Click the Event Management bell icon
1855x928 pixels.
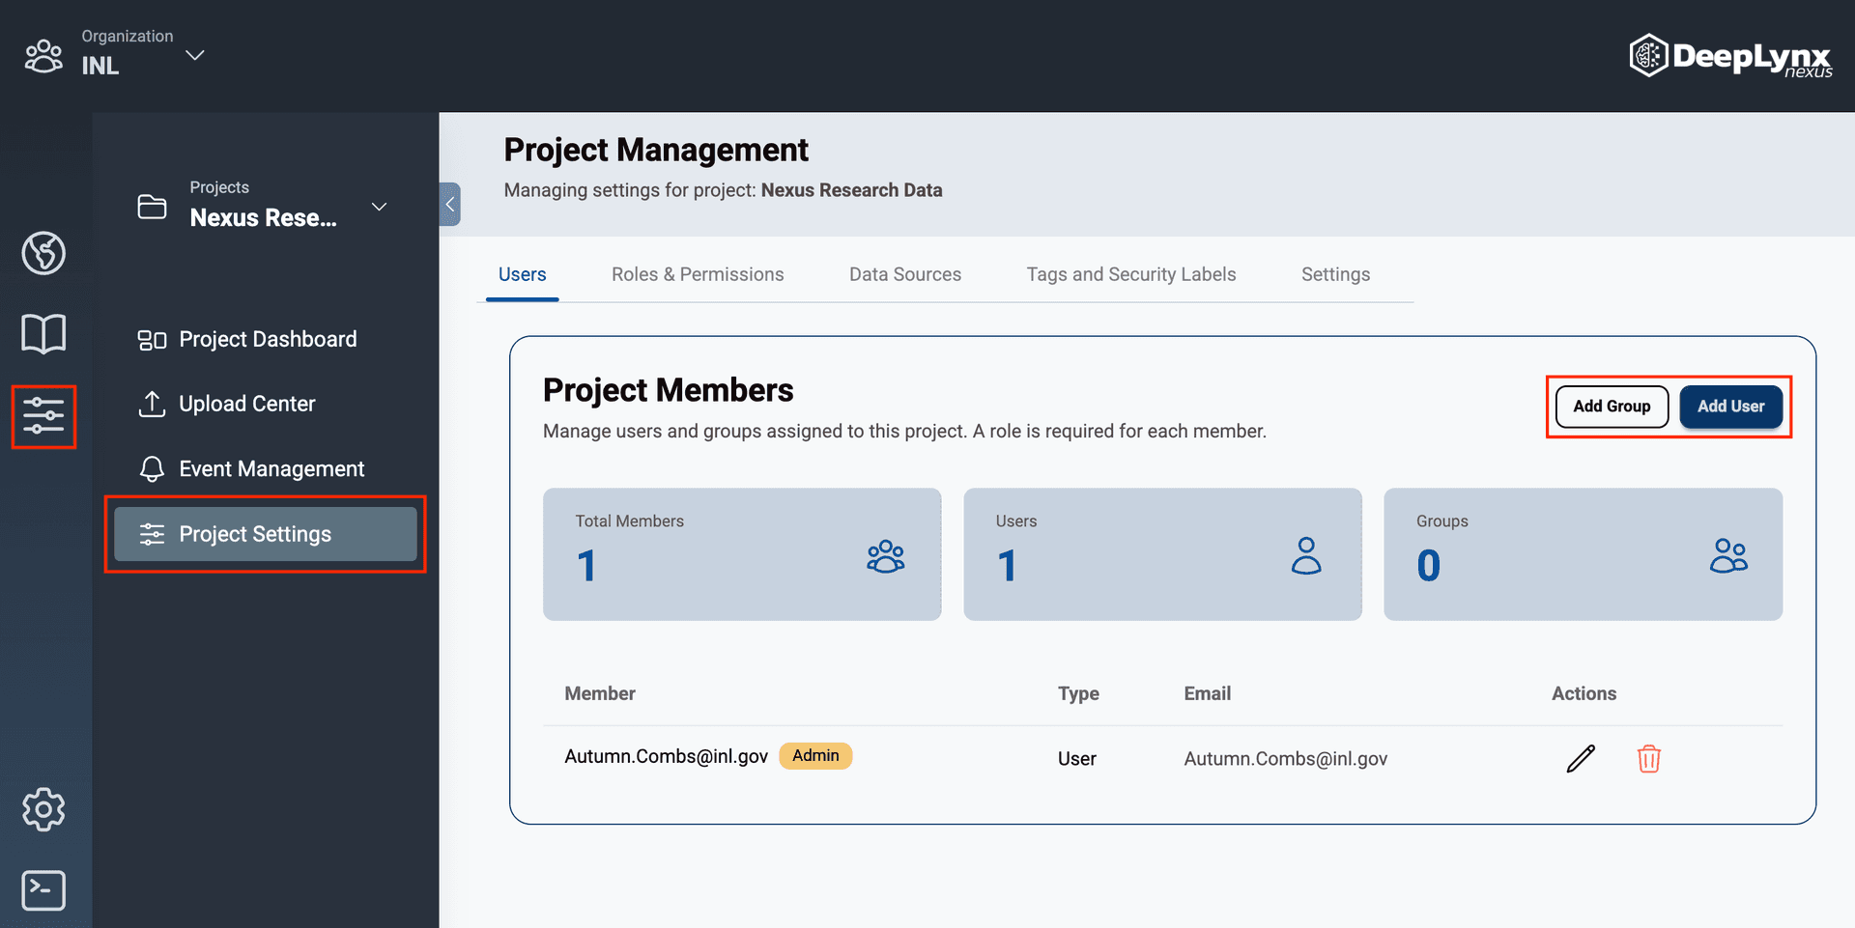point(152,468)
